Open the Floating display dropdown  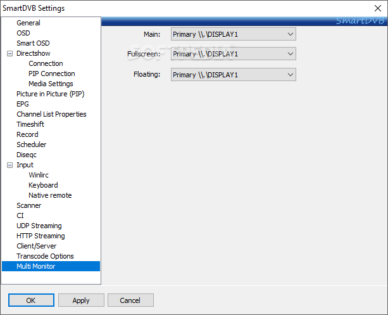coord(234,75)
